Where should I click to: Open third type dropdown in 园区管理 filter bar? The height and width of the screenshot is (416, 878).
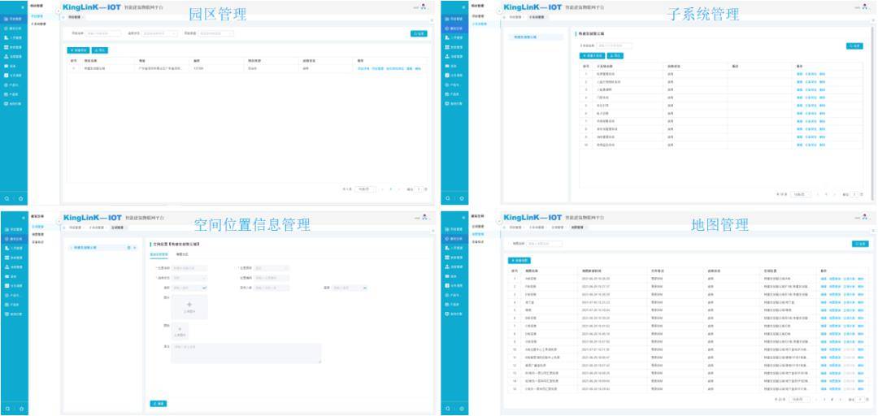point(216,33)
